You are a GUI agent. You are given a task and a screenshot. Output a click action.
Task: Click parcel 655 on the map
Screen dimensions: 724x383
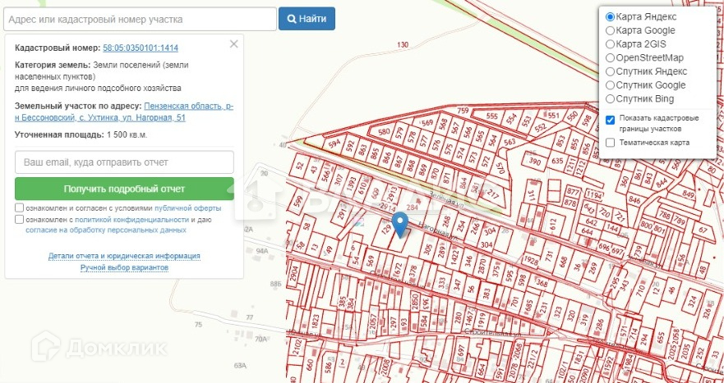[x=662, y=339]
